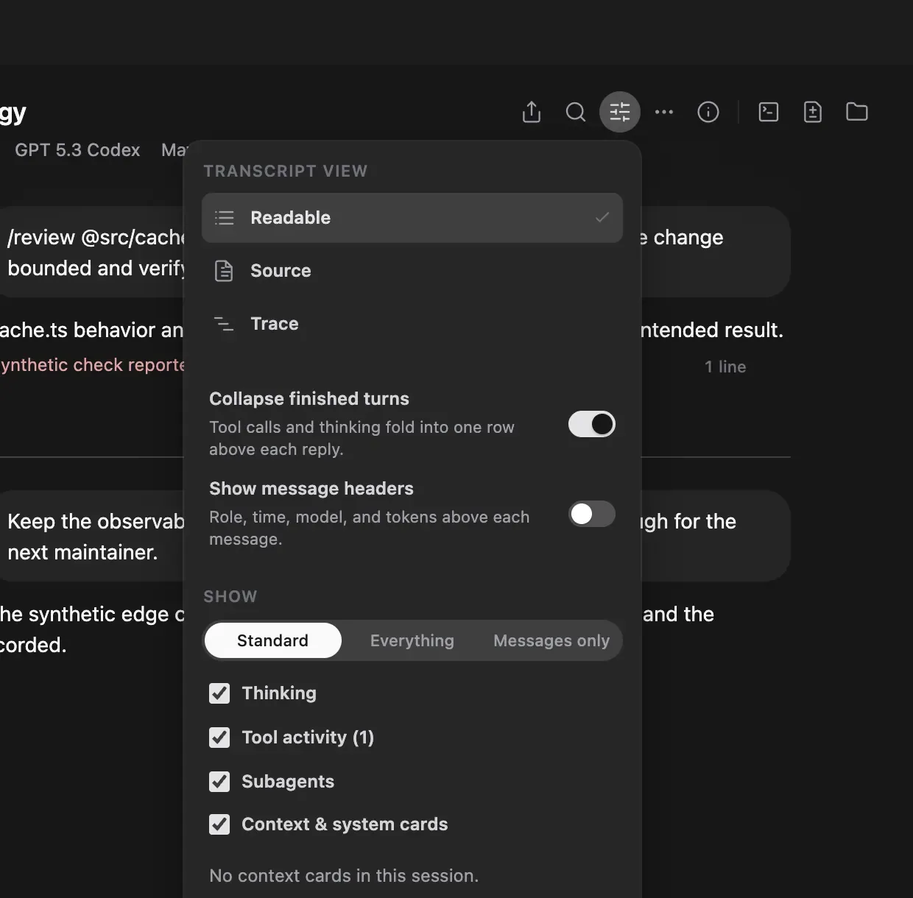Uncheck the Tool activity (1) checkbox

(x=219, y=738)
